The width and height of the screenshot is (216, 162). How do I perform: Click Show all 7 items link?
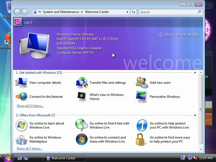29,148
